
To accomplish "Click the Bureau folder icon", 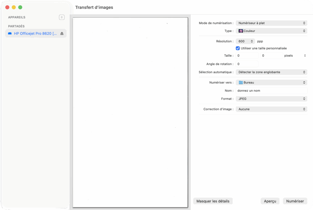I will pos(241,82).
